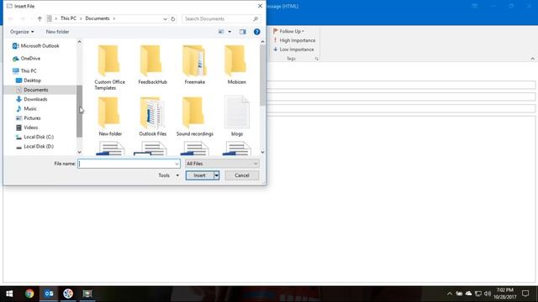Image resolution: width=538 pixels, height=302 pixels.
Task: Click the Follow Up flag in Outlook ribbon
Action: coord(288,31)
